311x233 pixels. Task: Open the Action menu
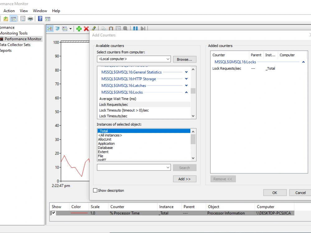9,11
